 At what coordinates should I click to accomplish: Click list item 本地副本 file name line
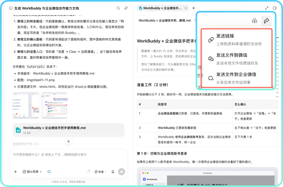(56, 73)
